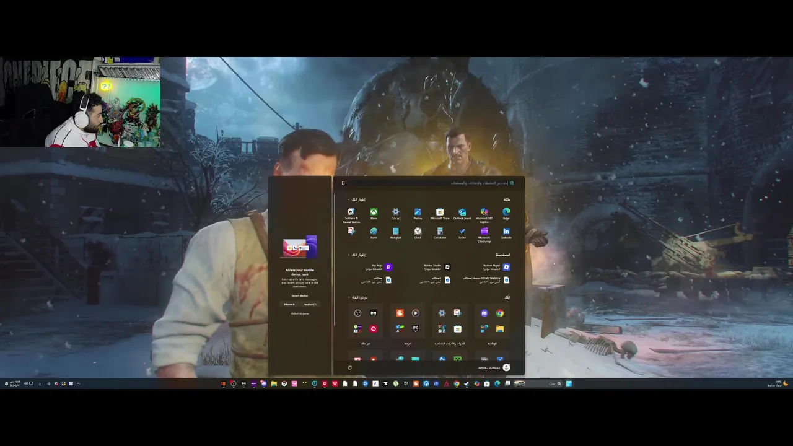Image resolution: width=793 pixels, height=446 pixels.
Task: Open the weather widget on taskbar
Action: 778,383
